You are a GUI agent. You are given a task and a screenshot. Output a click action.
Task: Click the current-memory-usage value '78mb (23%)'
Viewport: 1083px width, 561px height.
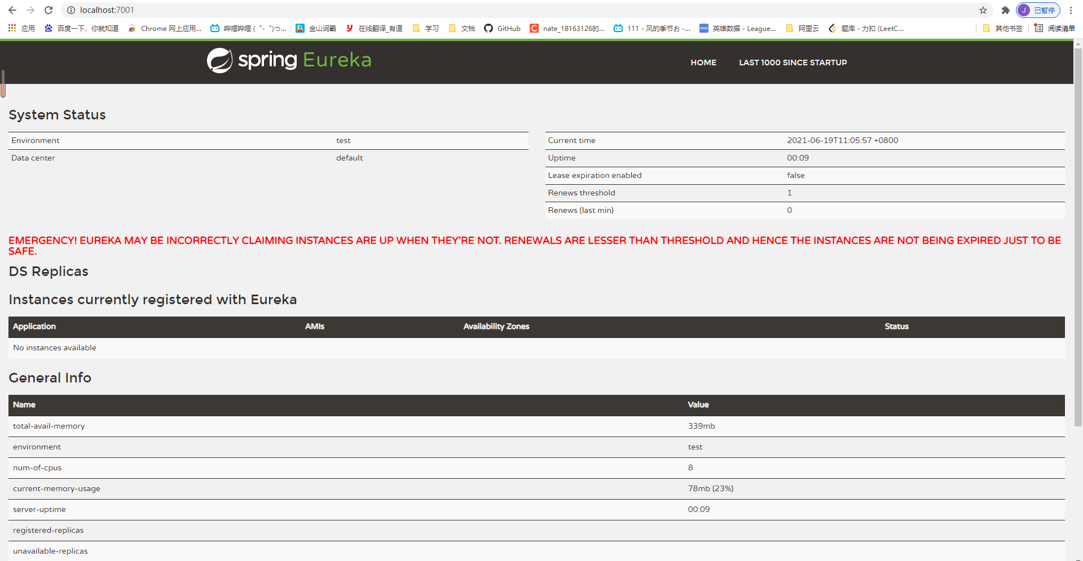711,488
